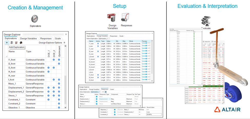Open the Design Explorer Options menu icon

64,43
